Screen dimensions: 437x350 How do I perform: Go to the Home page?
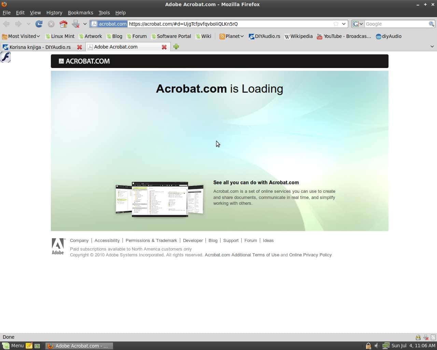coord(64,24)
